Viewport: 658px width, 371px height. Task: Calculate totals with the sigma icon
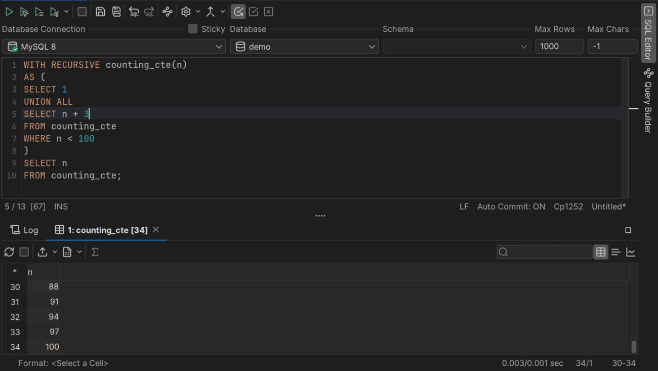95,252
